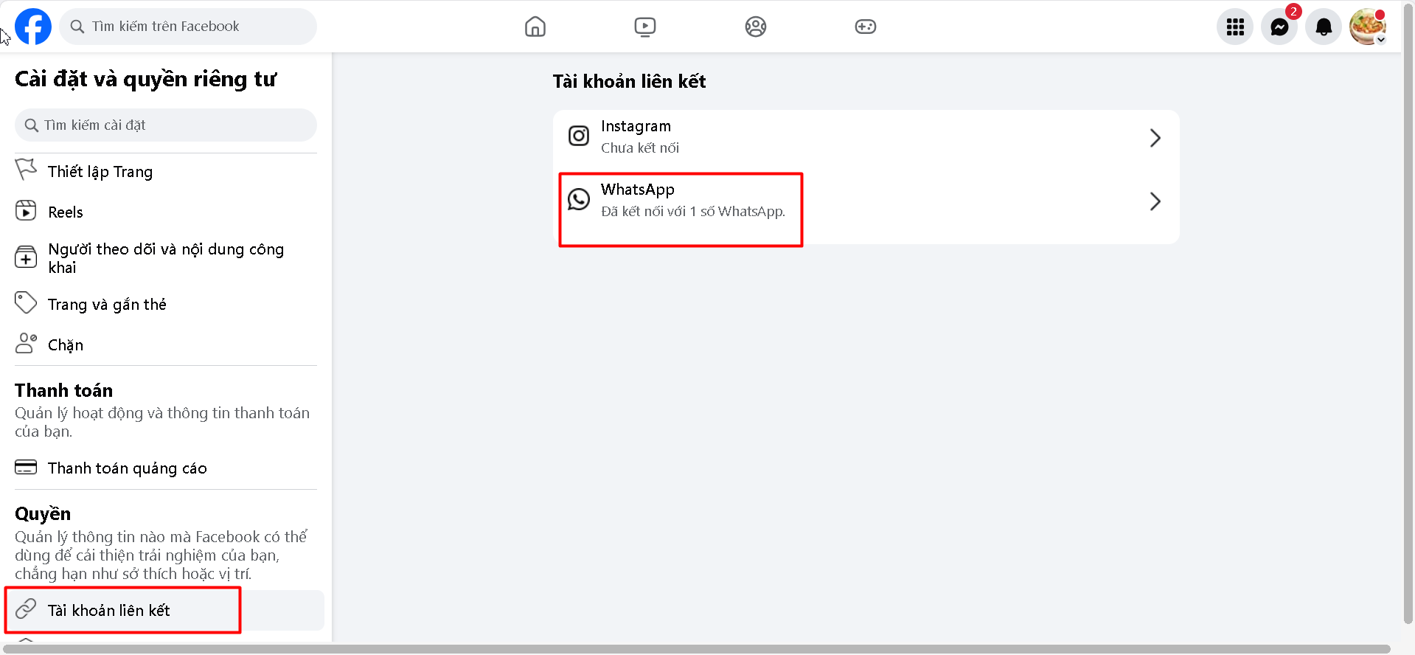Screen dimensions: 1415x655
Task: Click the Instagram logo icon
Action: tap(579, 136)
